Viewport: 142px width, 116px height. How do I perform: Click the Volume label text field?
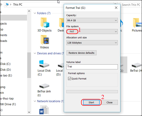[x=92, y=67]
